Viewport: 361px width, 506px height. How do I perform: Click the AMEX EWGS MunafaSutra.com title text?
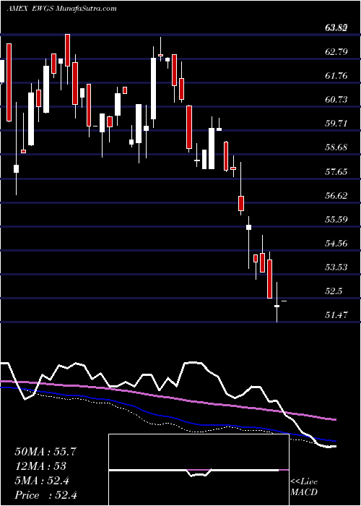[61, 9]
